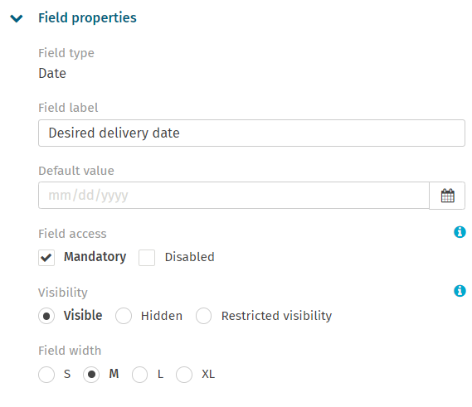Open the calendar date picker icon
Image resolution: width=472 pixels, height=407 pixels.
click(x=447, y=196)
